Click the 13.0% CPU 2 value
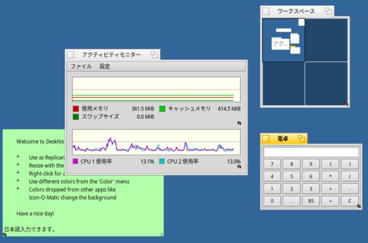Image resolution: width=368 pixels, height=243 pixels. tap(234, 161)
